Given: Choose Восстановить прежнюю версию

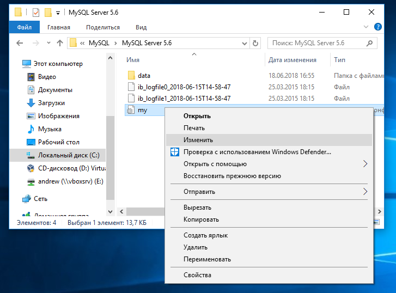Looking at the screenshot, I should coord(269,176).
